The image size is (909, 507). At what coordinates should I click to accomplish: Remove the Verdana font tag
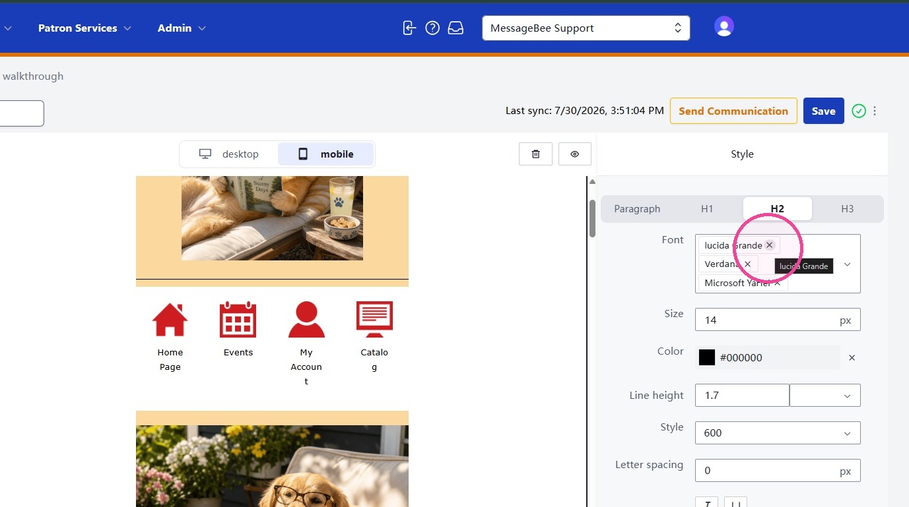[747, 264]
